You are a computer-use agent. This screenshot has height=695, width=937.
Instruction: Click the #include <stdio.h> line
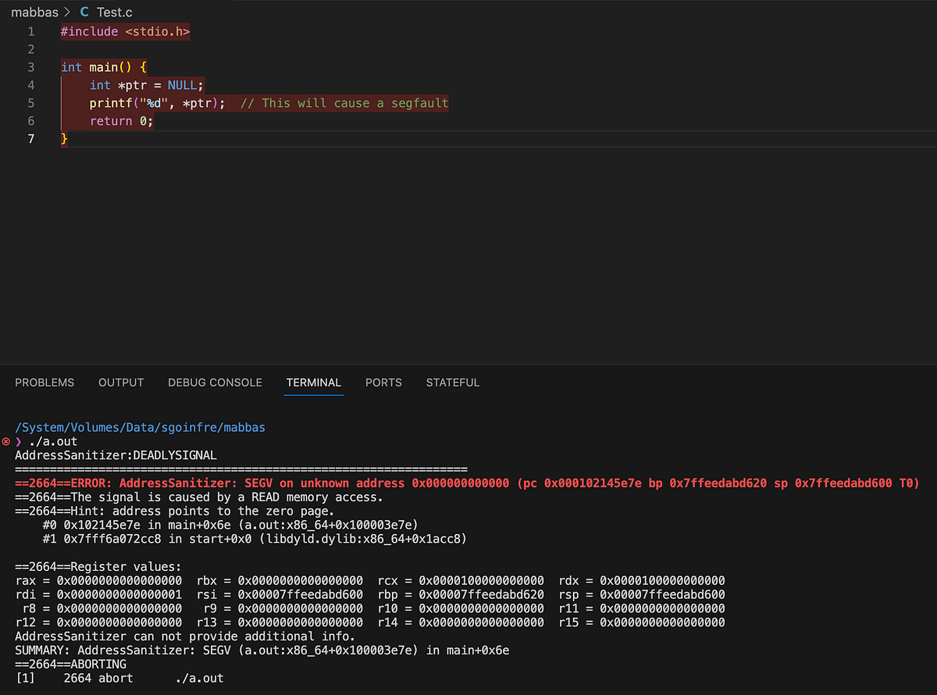[125, 31]
